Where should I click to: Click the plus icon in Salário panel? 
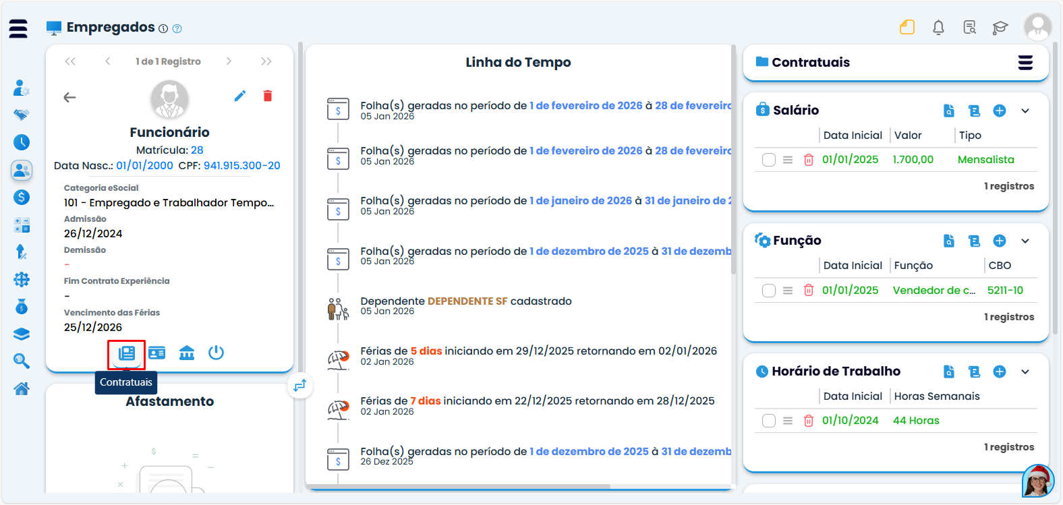1000,111
